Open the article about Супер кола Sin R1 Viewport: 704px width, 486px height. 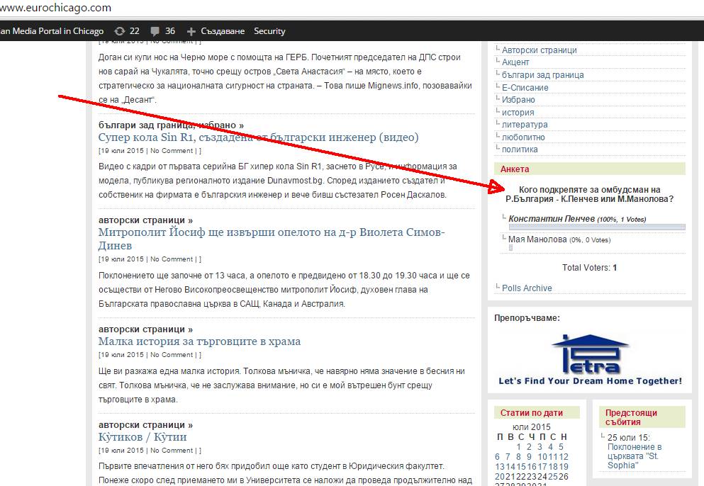tap(258, 137)
